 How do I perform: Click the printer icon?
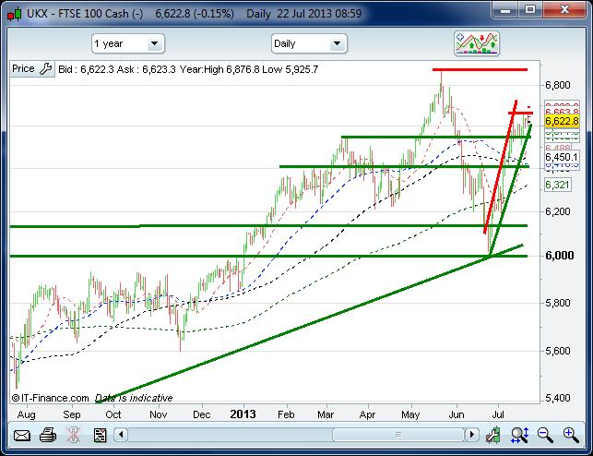pyautogui.click(x=48, y=435)
